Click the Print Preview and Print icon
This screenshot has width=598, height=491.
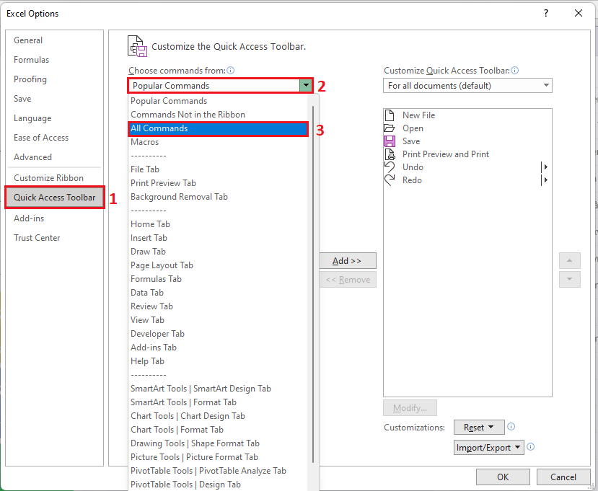pyautogui.click(x=390, y=154)
